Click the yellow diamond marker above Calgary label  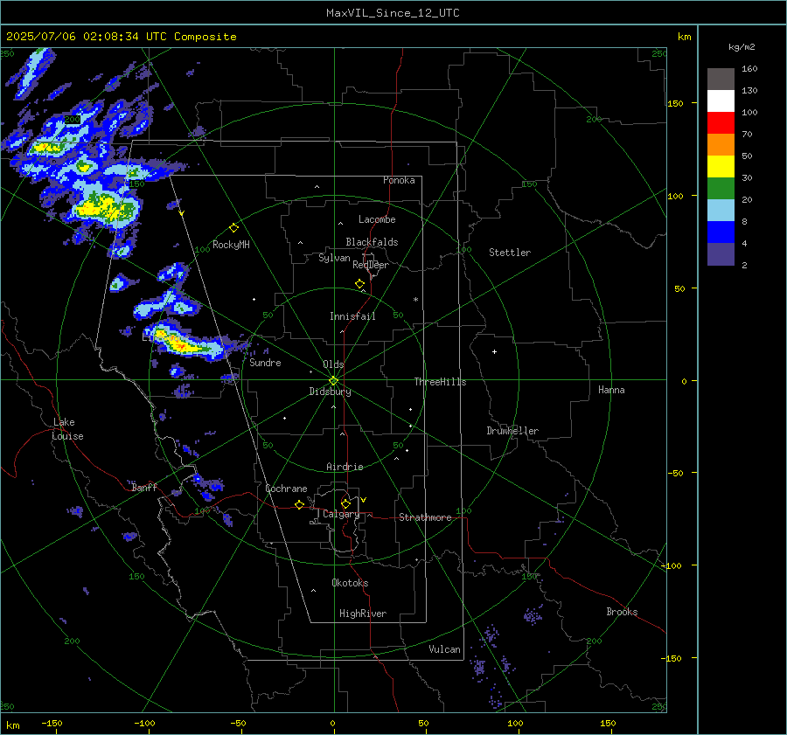[x=345, y=503]
